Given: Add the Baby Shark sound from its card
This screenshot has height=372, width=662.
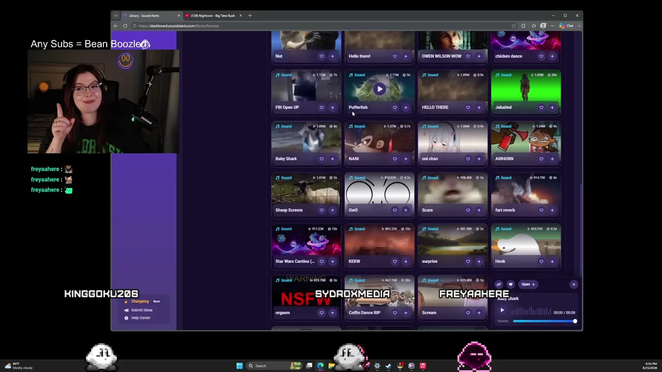Looking at the screenshot, I should pos(333,159).
